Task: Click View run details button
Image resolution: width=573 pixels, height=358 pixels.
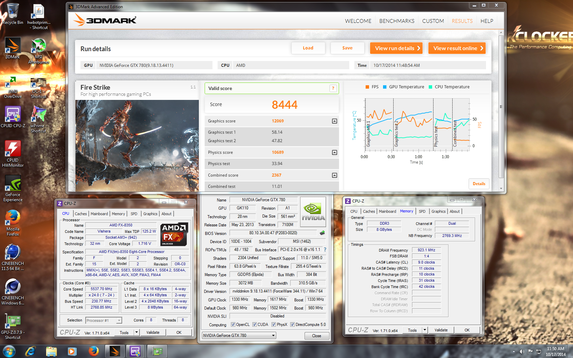Action: click(x=396, y=48)
